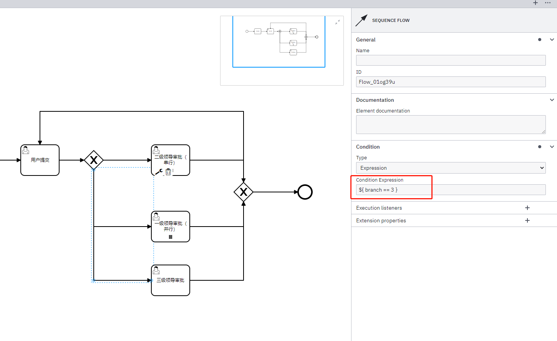557x341 pixels.
Task: Click the trash delete icon
Action: (x=168, y=172)
